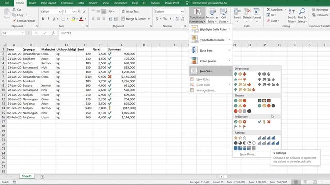
Task: Select the Red To Black shapes set
Action: [242, 111]
